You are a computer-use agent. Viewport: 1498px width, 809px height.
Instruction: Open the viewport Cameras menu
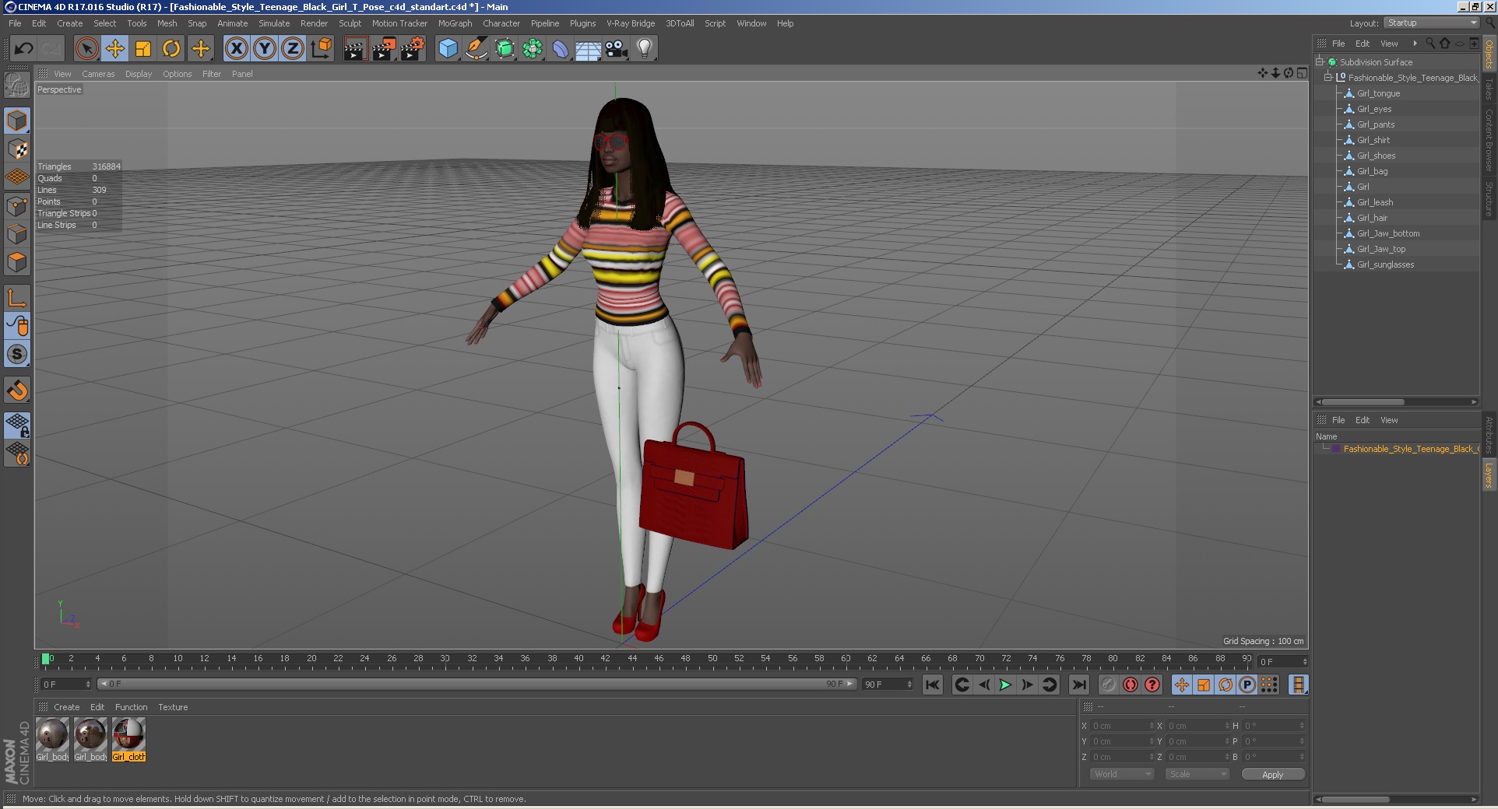click(x=98, y=74)
